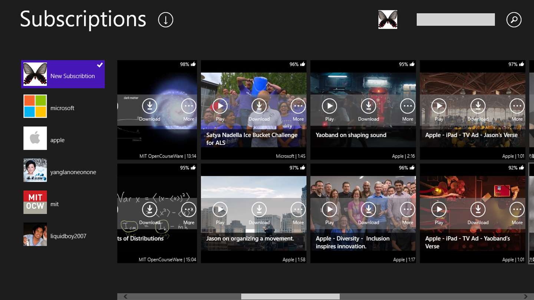This screenshot has height=300, width=534.
Task: Download the Distributions MIT lecture video
Action: (149, 210)
